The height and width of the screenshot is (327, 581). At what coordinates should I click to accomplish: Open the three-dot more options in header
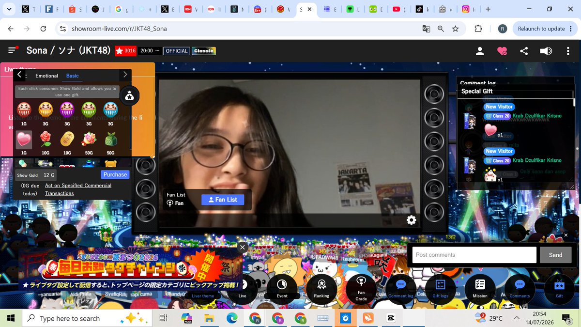tap(568, 51)
